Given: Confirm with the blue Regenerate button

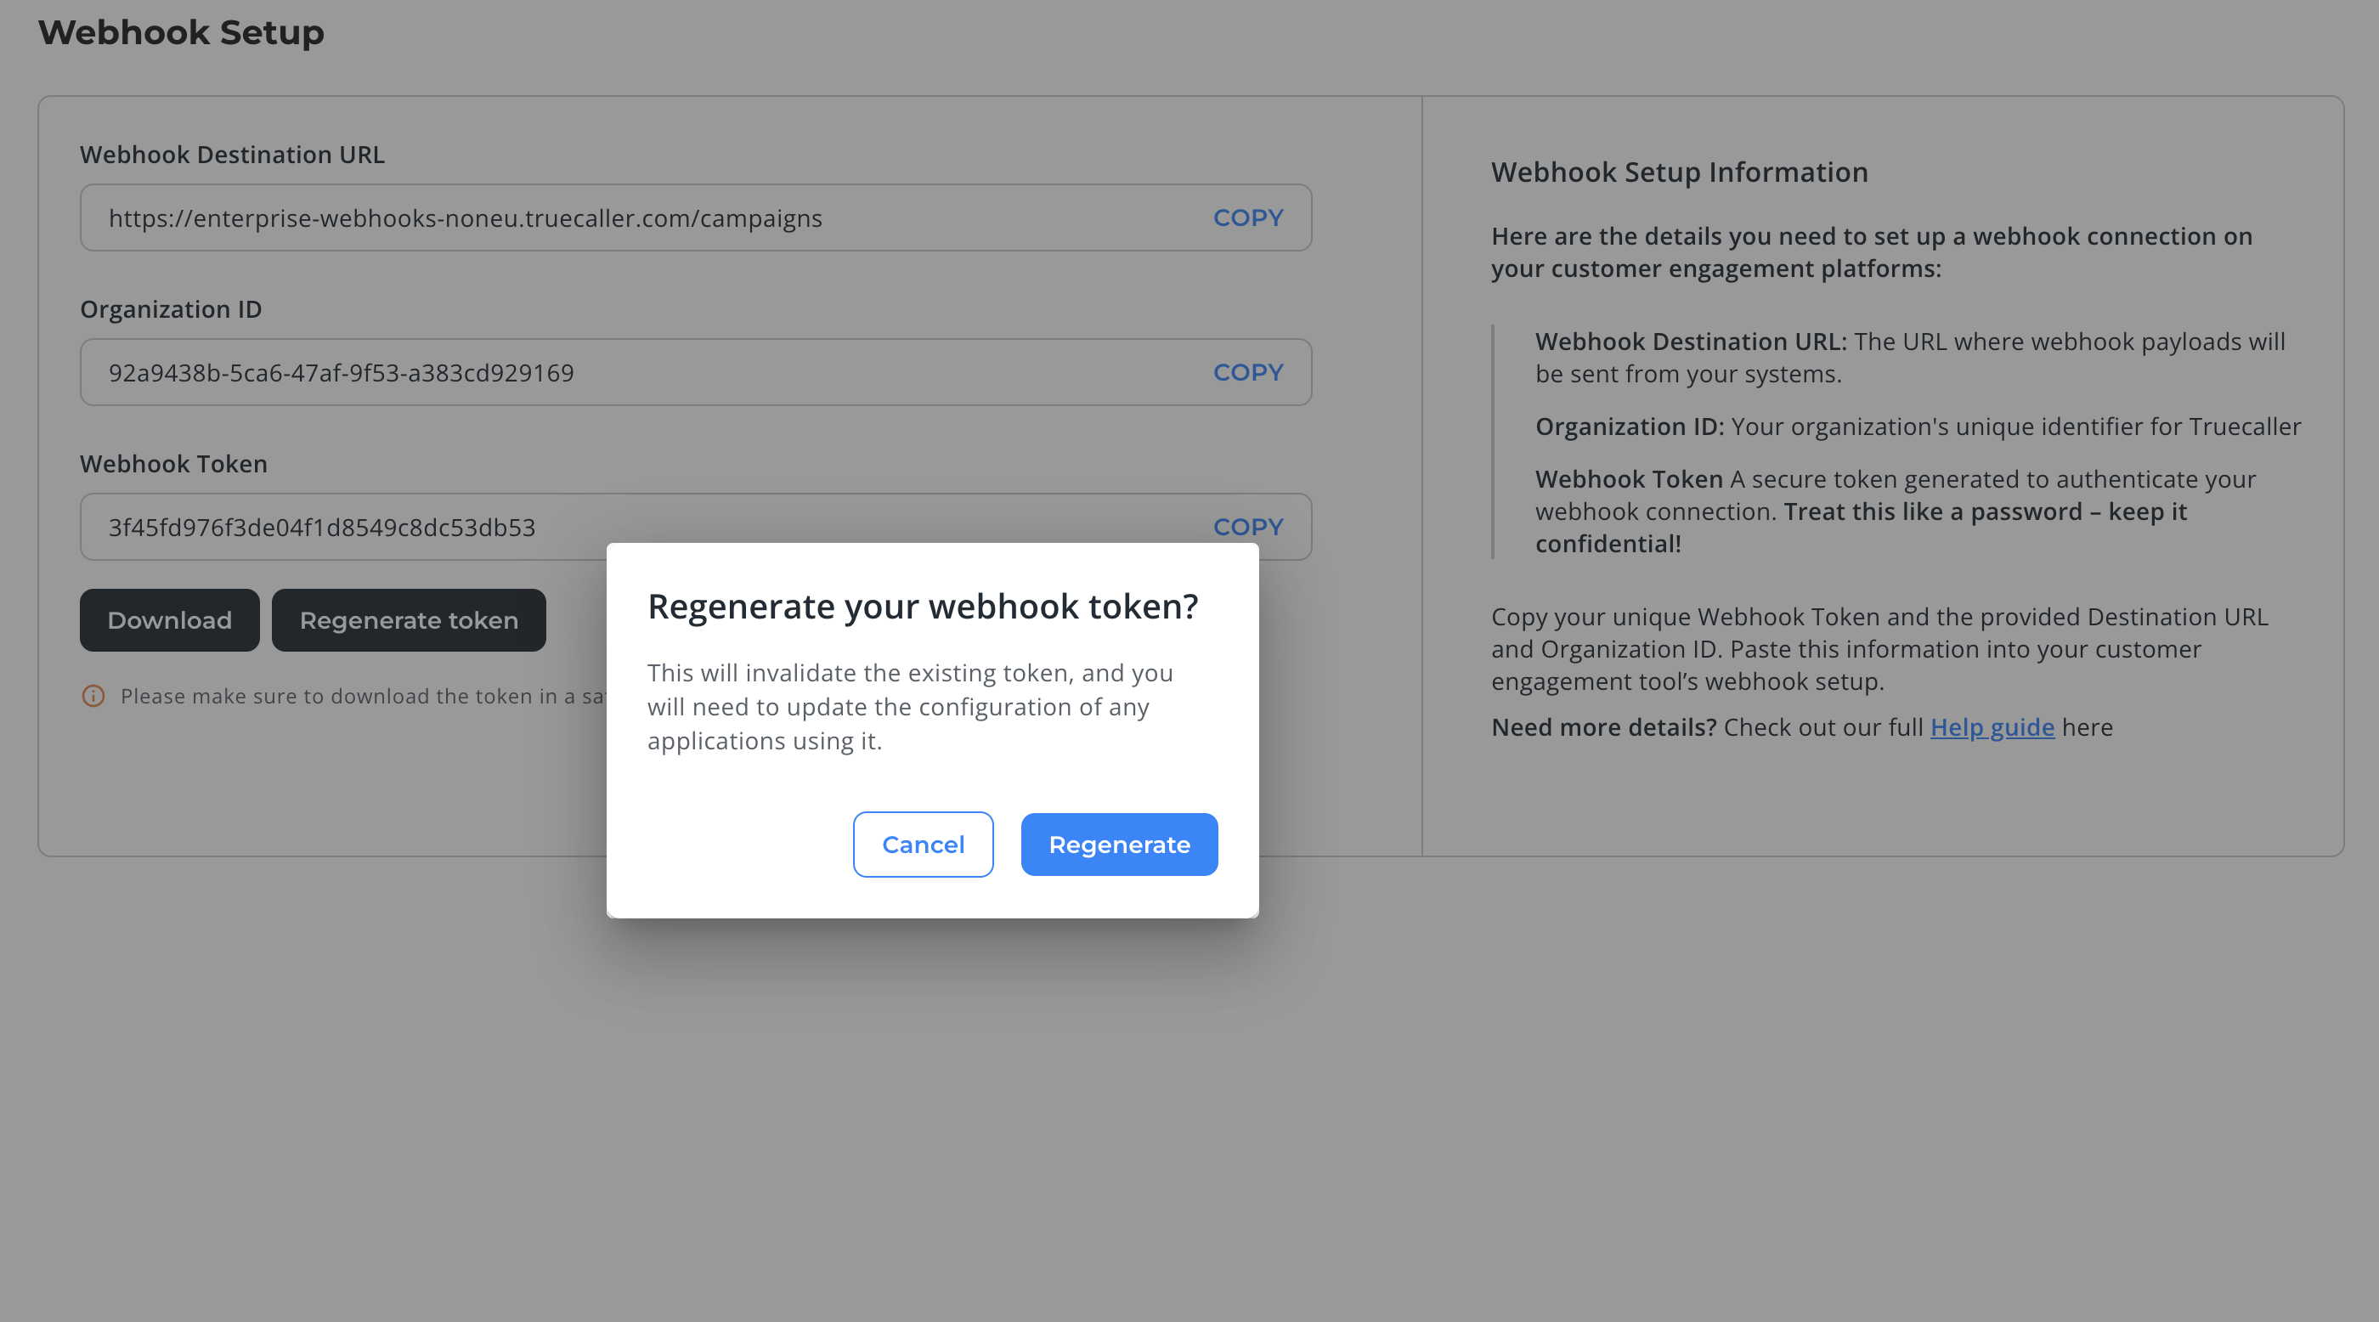Looking at the screenshot, I should point(1118,845).
